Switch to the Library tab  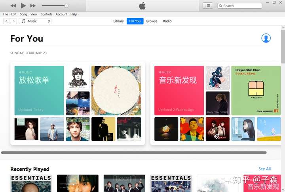[118, 21]
